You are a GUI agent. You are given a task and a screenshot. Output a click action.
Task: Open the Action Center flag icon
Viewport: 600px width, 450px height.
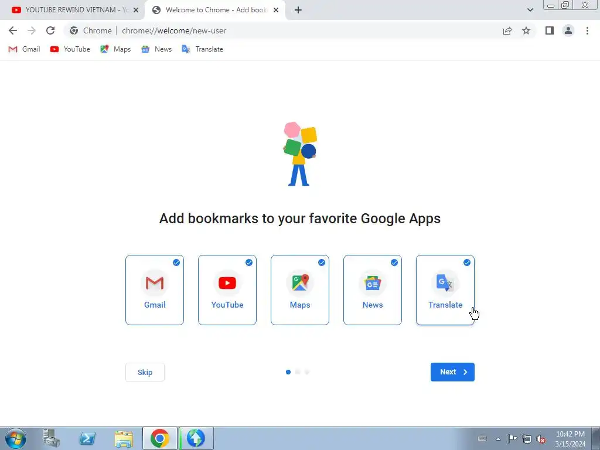(512, 438)
